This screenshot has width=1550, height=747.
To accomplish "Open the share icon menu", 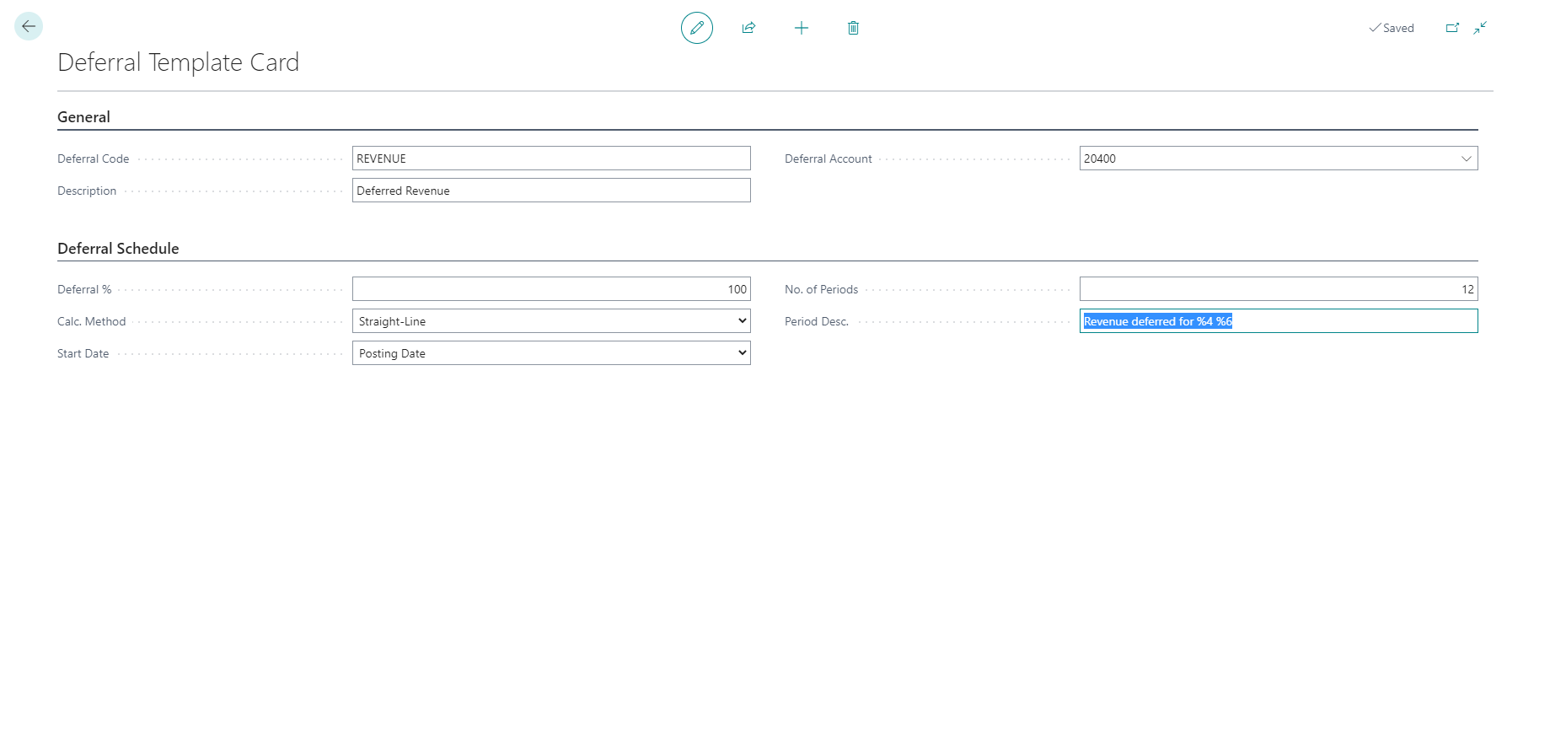I will [748, 28].
